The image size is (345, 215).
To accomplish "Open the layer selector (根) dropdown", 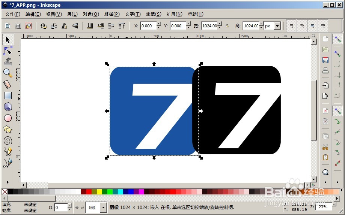I will tap(103, 207).
